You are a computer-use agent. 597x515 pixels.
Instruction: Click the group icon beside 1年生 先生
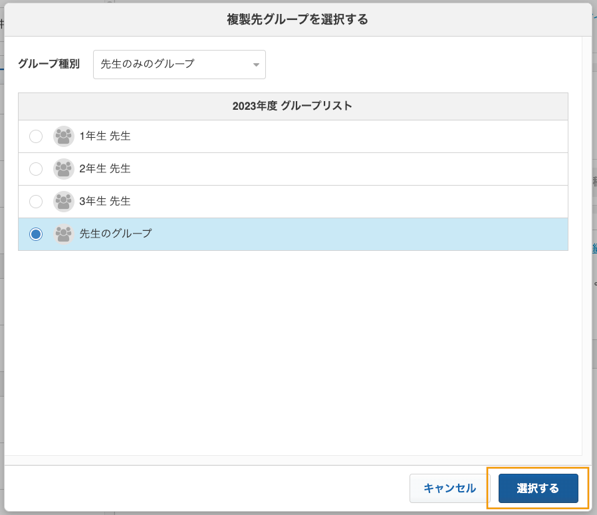pyautogui.click(x=64, y=136)
